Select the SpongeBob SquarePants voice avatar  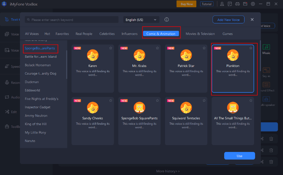pos(139,108)
